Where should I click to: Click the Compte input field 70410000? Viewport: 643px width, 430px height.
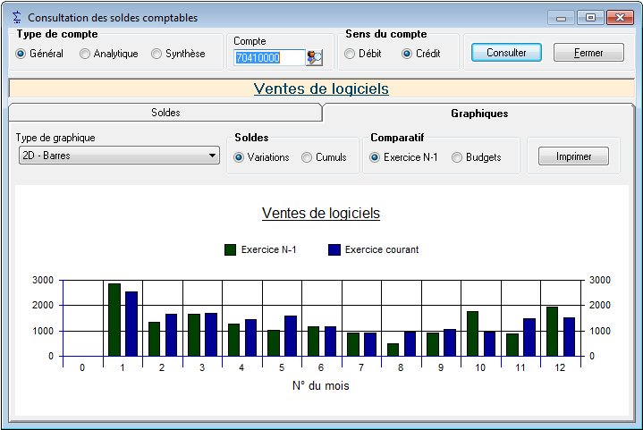click(269, 57)
